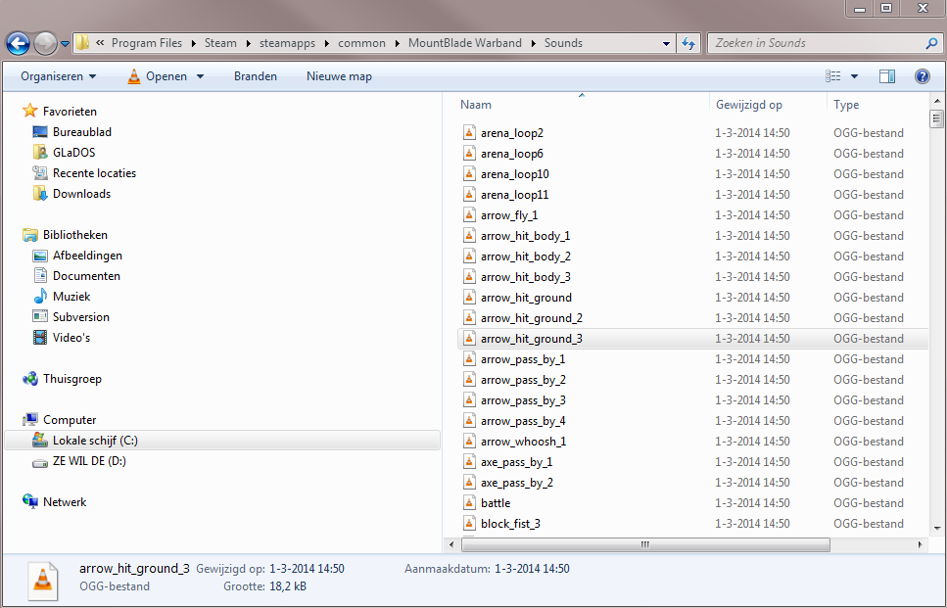Select the arena_loop6 file
947x608 pixels.
[x=512, y=154]
